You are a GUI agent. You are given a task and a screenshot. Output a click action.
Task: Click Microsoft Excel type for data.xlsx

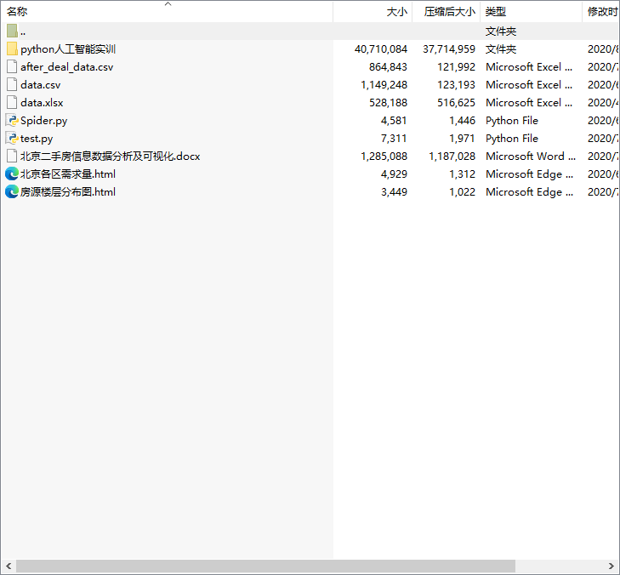click(529, 102)
